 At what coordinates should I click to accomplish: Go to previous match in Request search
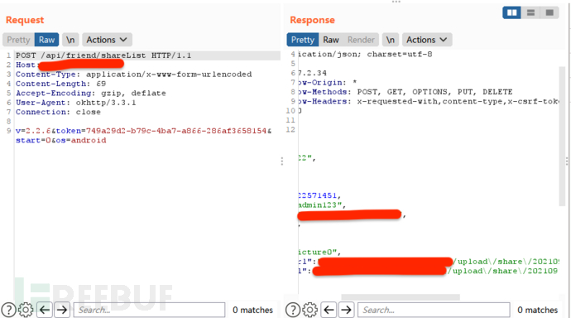(45, 310)
